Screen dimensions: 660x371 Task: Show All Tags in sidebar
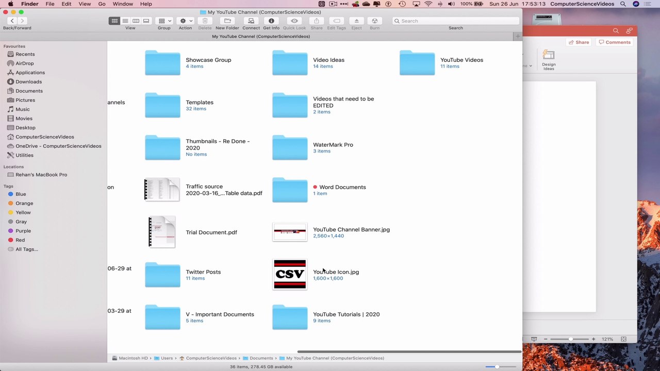pyautogui.click(x=26, y=249)
